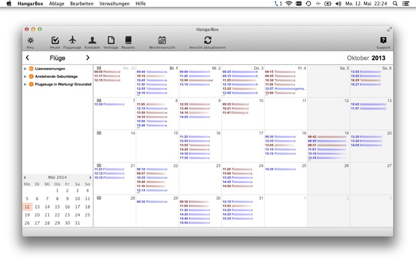The height and width of the screenshot is (260, 416).
Task: Open the Ablage menu
Action: coord(57,4)
